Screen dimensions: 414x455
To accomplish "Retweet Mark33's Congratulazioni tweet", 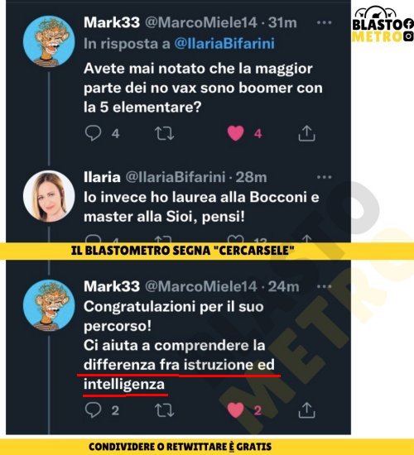I will tap(164, 410).
